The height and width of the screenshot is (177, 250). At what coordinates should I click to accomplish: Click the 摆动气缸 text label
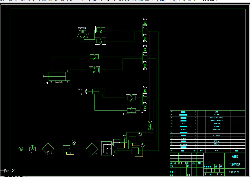point(82,28)
